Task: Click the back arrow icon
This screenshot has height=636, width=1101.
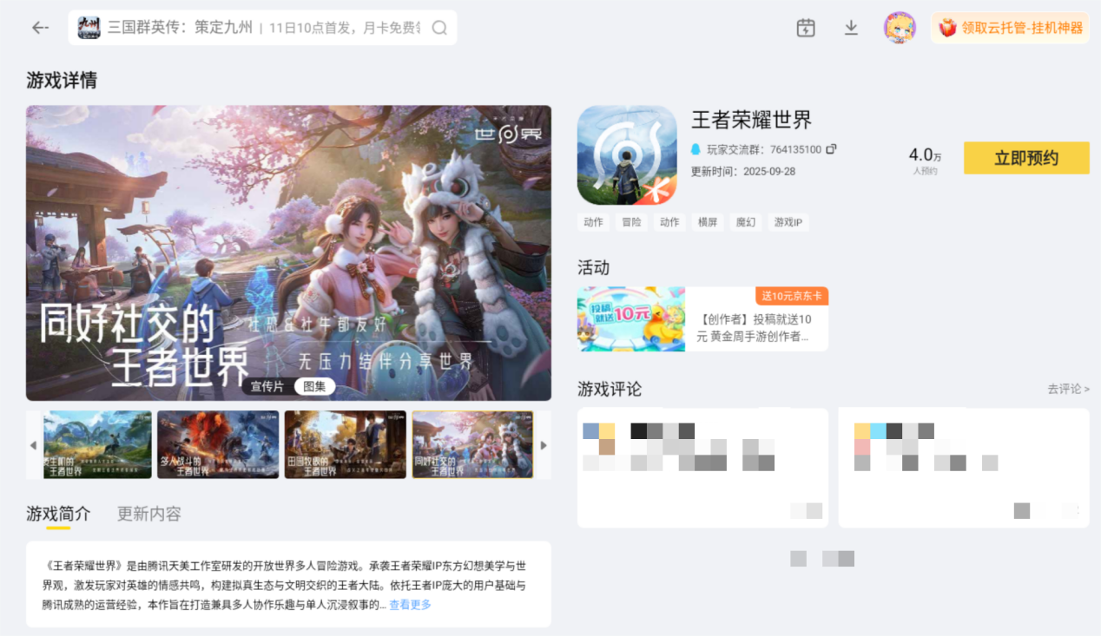Action: tap(40, 28)
